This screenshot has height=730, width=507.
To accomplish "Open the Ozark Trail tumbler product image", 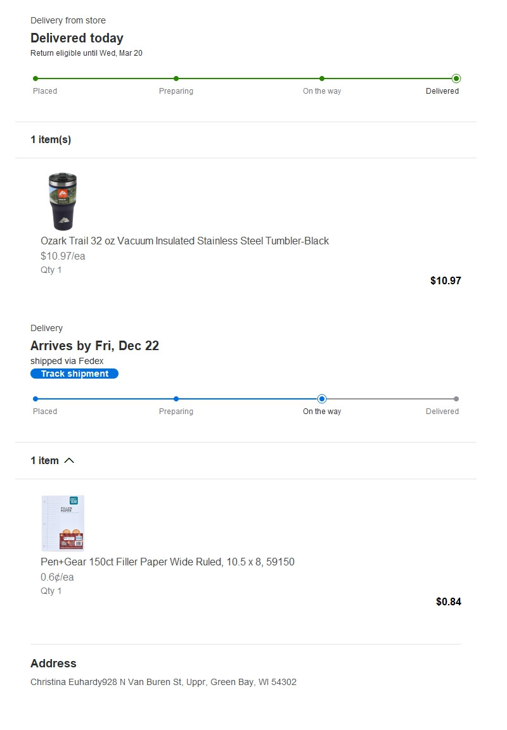I will pos(63,201).
